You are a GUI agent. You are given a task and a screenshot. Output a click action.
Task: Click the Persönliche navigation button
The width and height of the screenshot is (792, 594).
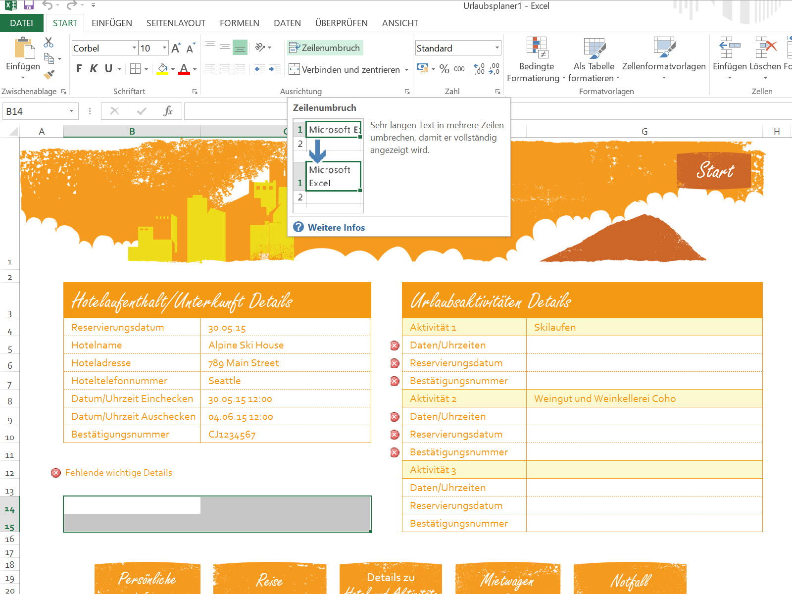pos(147,578)
